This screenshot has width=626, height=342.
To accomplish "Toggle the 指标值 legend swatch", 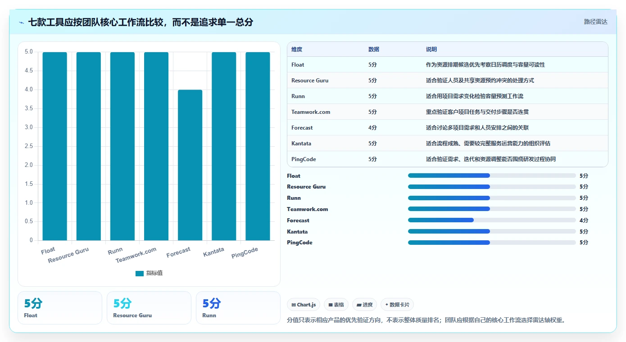I will point(139,273).
